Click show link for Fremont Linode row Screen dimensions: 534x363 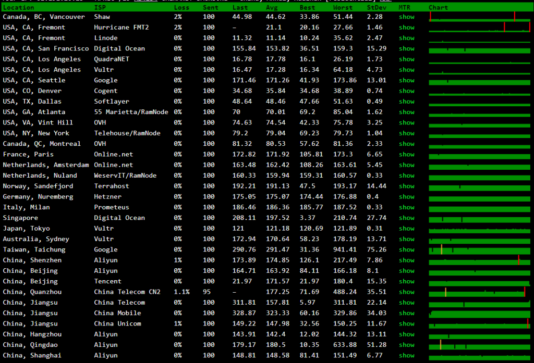pos(407,38)
